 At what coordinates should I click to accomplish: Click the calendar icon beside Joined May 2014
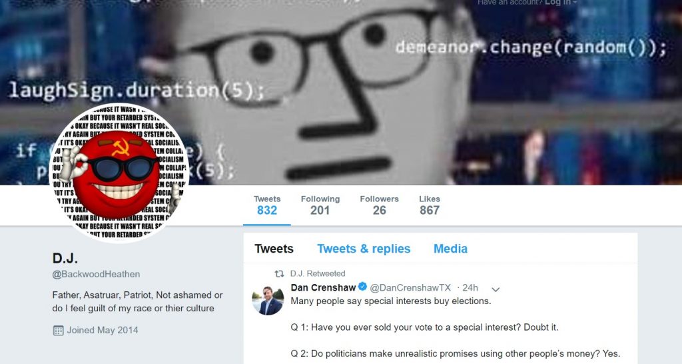[59, 331]
